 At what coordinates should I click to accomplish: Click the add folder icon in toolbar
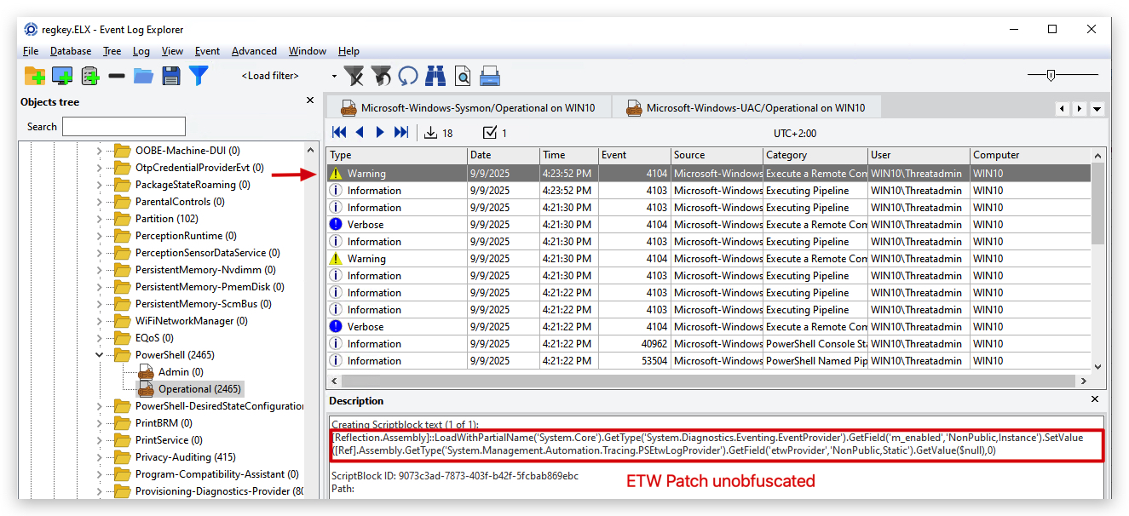click(35, 76)
